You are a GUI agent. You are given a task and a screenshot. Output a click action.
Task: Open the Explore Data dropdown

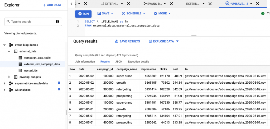[177, 41]
